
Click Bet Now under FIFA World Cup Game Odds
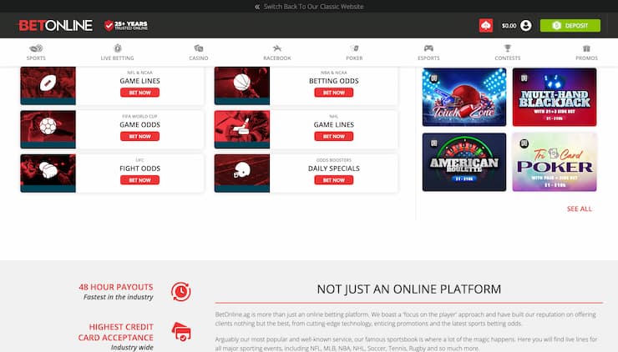pyautogui.click(x=140, y=136)
